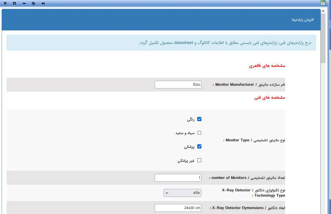
Task: Click the مشخصه های فنی section heading
Action: [269, 98]
